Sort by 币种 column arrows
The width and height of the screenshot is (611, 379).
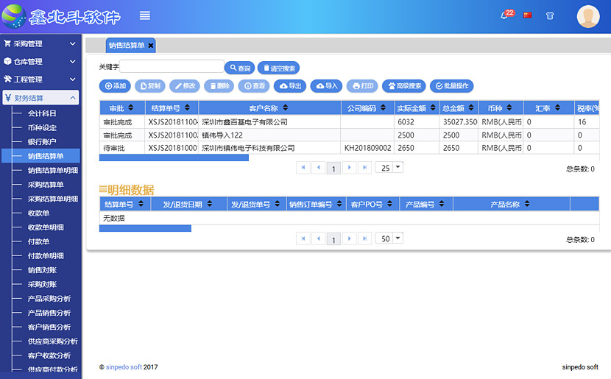tap(509, 107)
